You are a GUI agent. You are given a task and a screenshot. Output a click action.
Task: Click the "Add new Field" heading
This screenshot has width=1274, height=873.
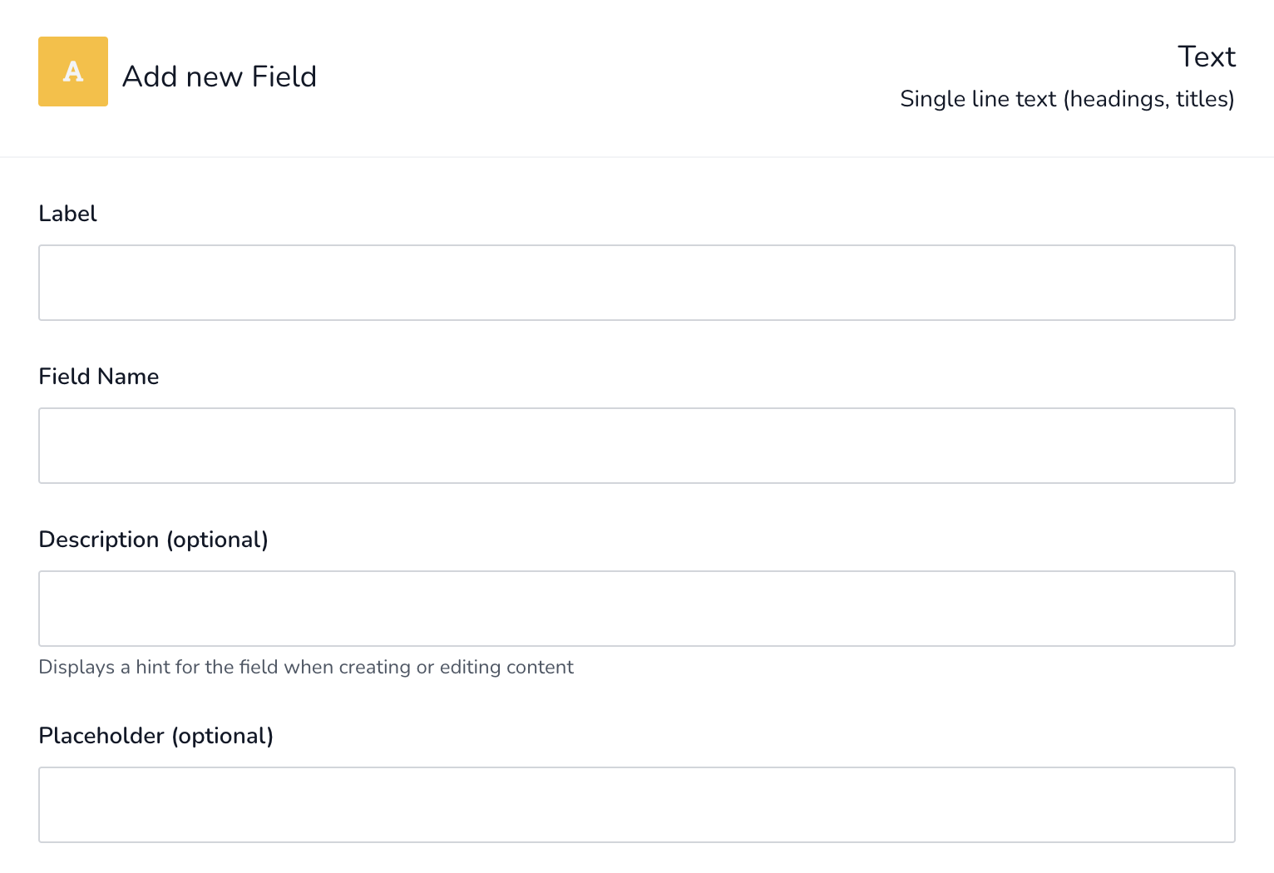(220, 76)
